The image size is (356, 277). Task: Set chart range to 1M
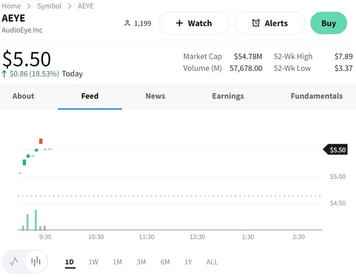point(117,262)
